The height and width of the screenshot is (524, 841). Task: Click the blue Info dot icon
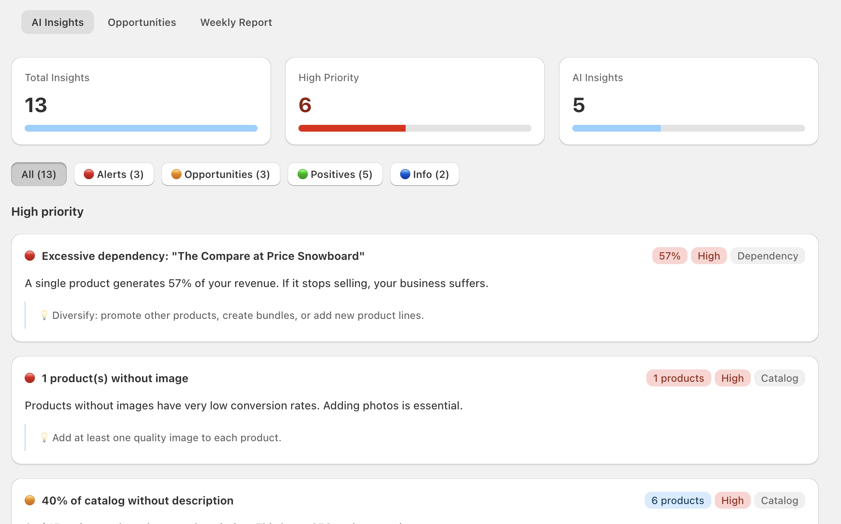(405, 174)
